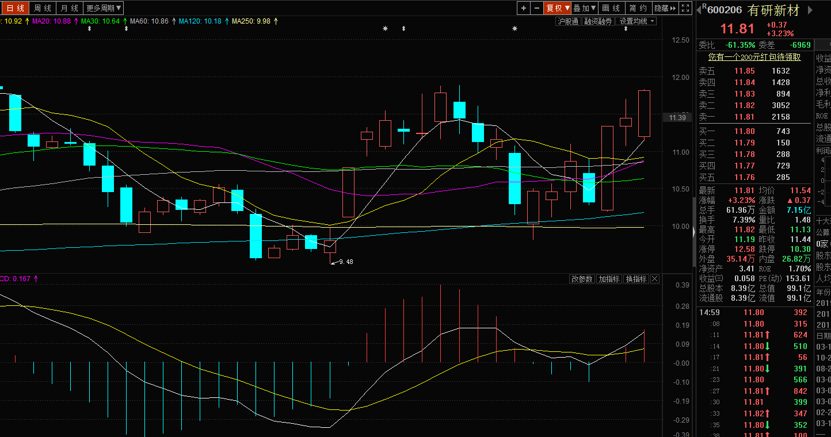Close the MACD indicator panel
Viewport: 831px width, 437px height.
point(655,279)
